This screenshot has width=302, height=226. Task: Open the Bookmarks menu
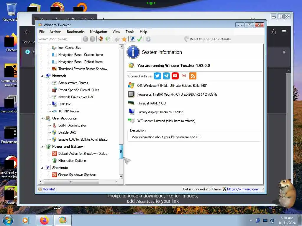pyautogui.click(x=76, y=32)
